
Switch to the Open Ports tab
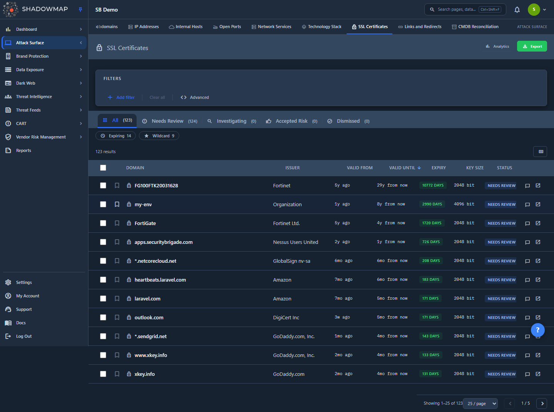227,27
